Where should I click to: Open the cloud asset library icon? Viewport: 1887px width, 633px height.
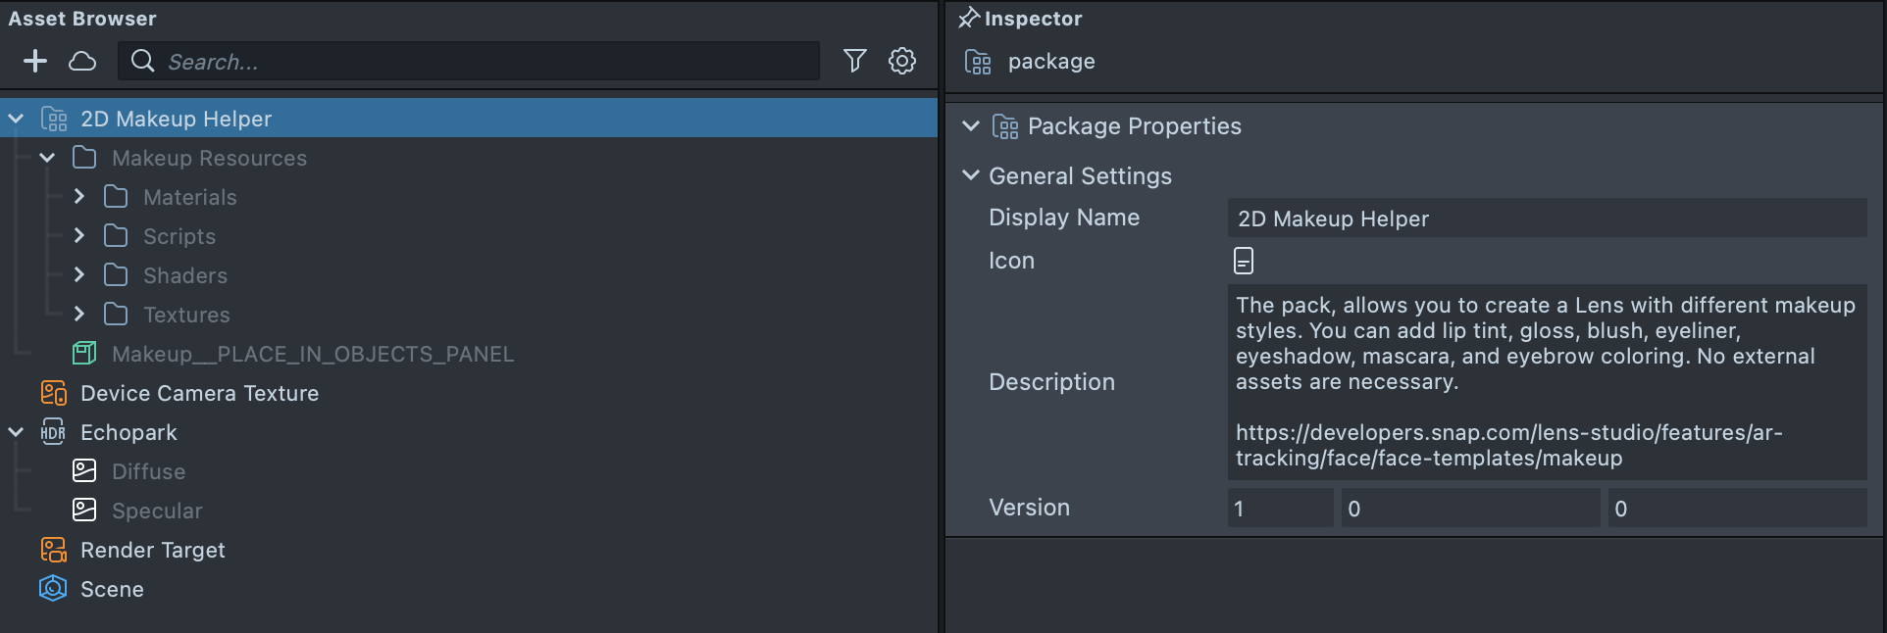click(x=82, y=61)
